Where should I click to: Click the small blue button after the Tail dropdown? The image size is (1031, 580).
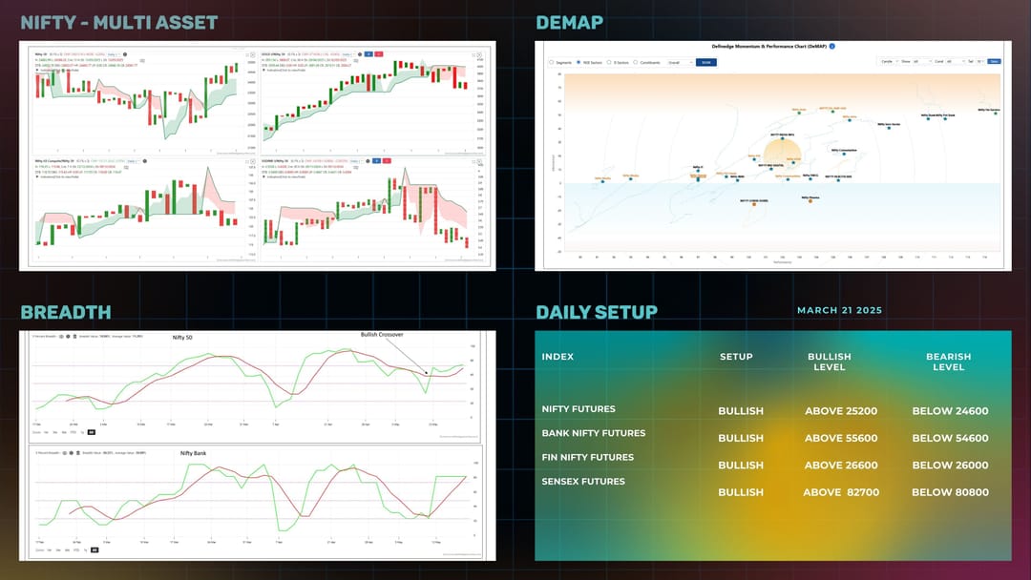994,61
